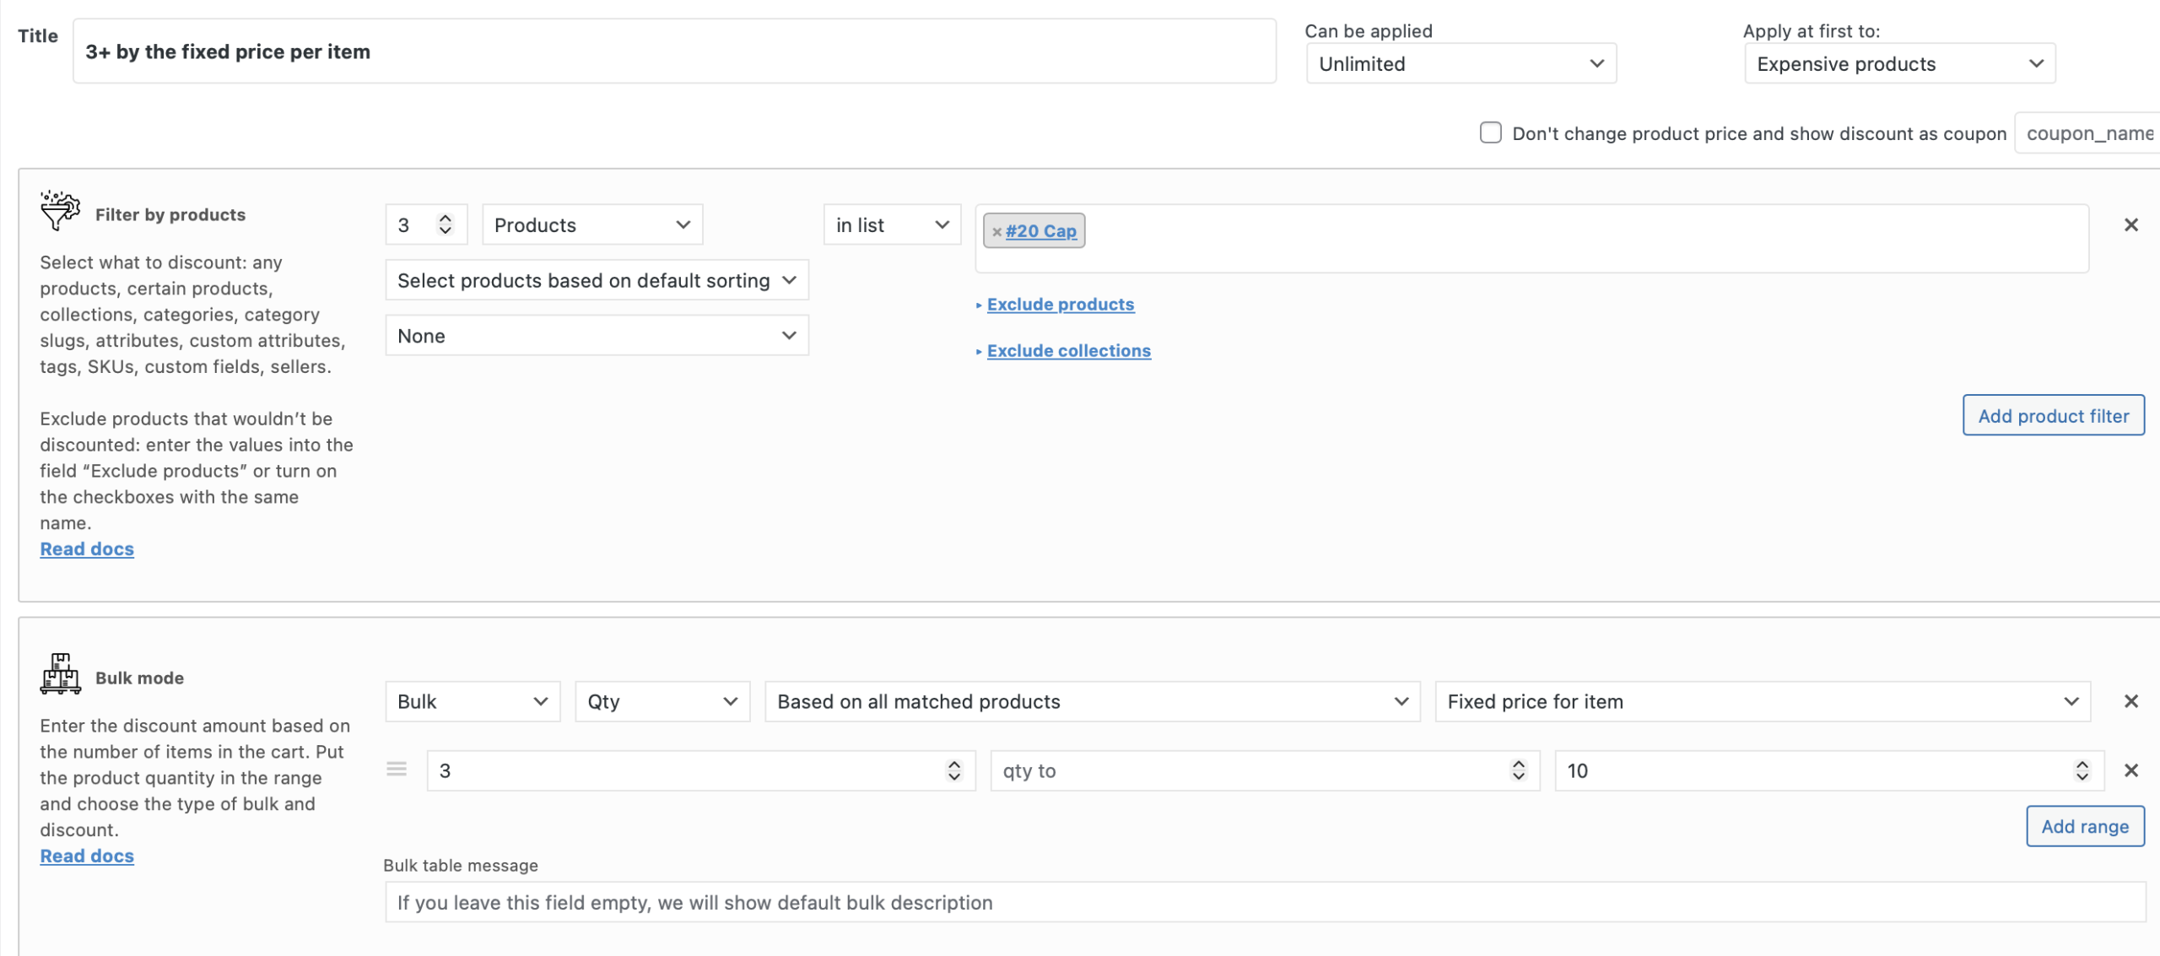Click the Add range button
2160x956 pixels.
click(x=2084, y=826)
